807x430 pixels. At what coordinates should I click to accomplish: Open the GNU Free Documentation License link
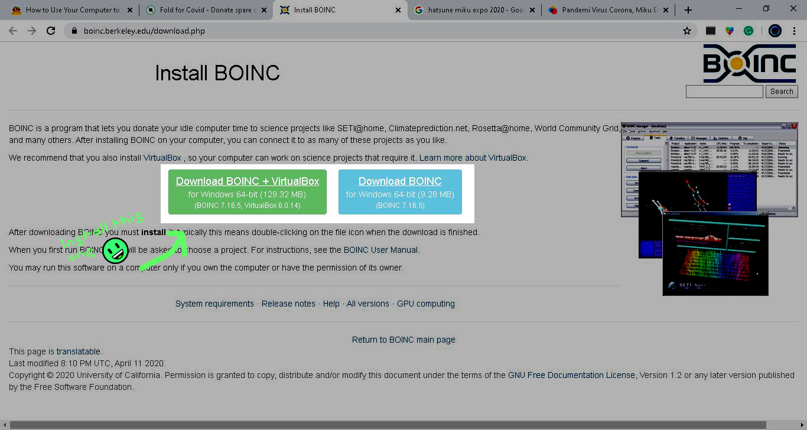click(571, 375)
